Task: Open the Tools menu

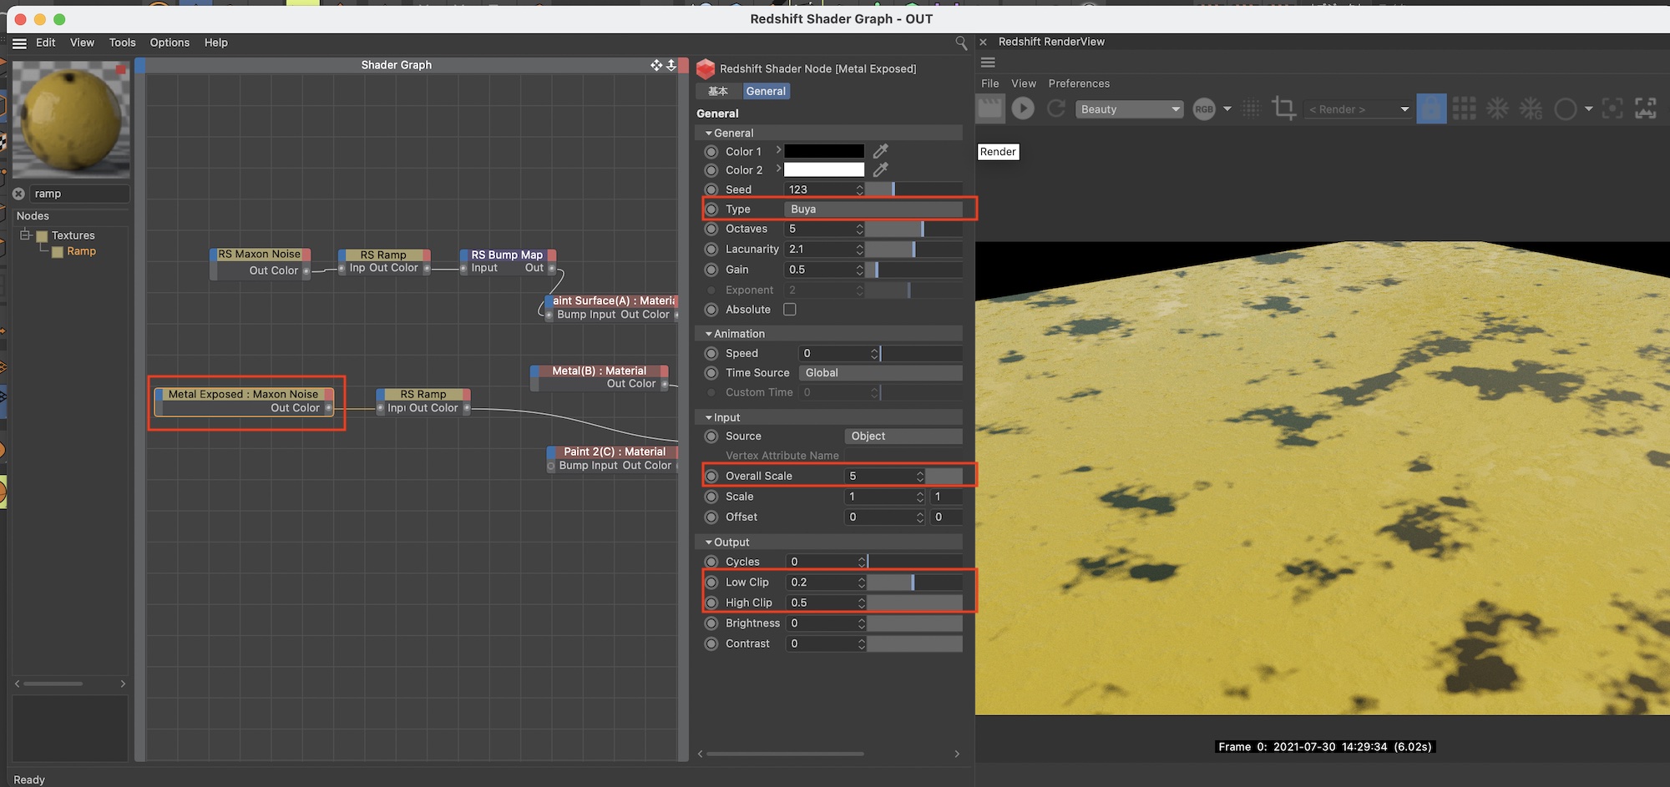Action: click(x=122, y=43)
